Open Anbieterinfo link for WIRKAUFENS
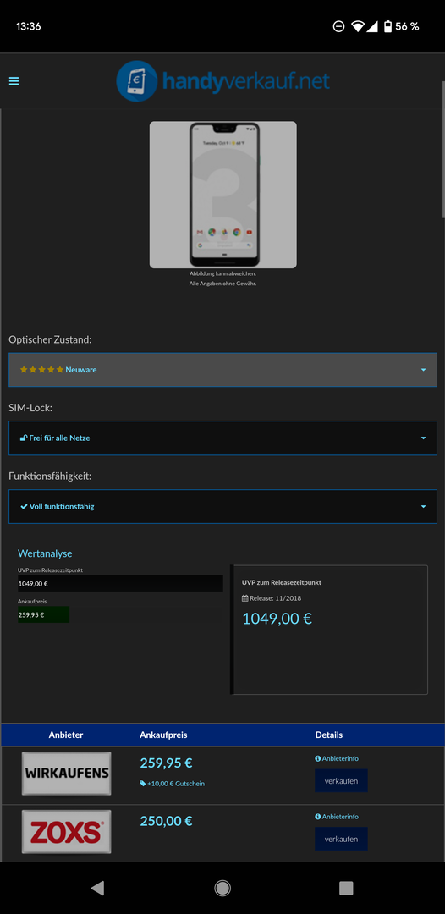445x914 pixels. pos(337,758)
